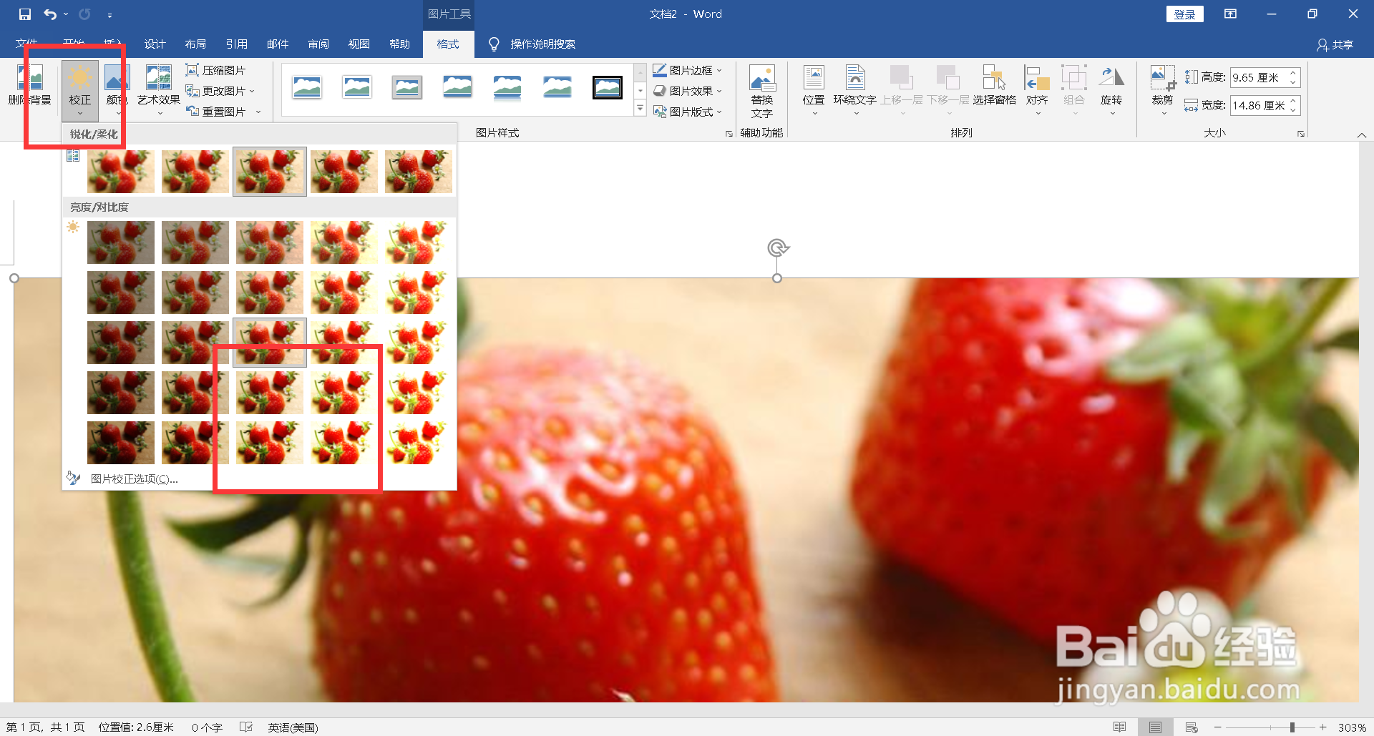1374x736 pixels.
Task: Click Reset Picture (重置图片)
Action: click(x=215, y=112)
